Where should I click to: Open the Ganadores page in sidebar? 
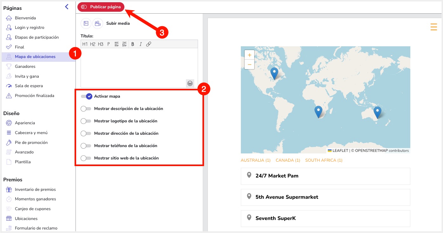tap(25, 67)
